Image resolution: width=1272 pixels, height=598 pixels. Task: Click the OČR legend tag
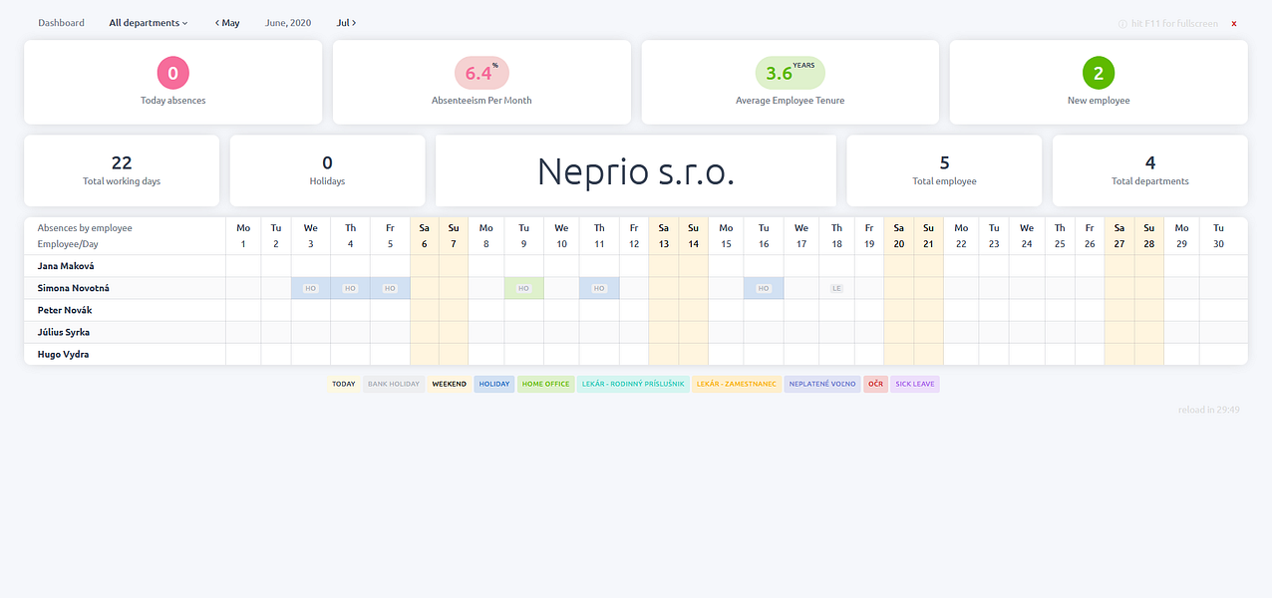(875, 384)
